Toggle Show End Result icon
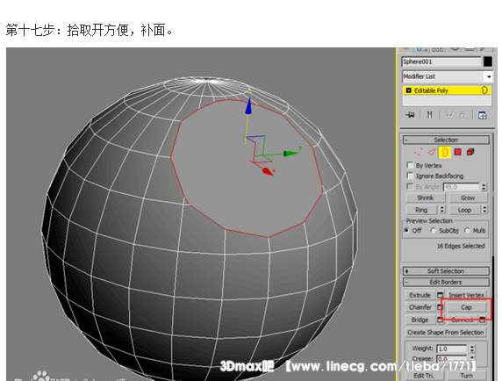Screen dimensions: 502x381 pos(430,115)
